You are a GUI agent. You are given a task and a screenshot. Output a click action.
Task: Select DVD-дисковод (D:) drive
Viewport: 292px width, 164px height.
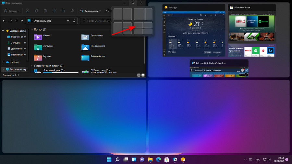(x=100, y=71)
